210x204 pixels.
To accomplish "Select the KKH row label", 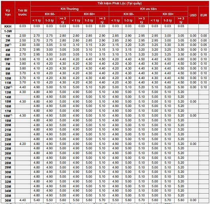I will [8, 26].
